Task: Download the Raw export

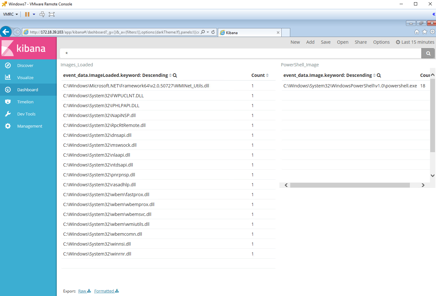Action: click(x=85, y=291)
